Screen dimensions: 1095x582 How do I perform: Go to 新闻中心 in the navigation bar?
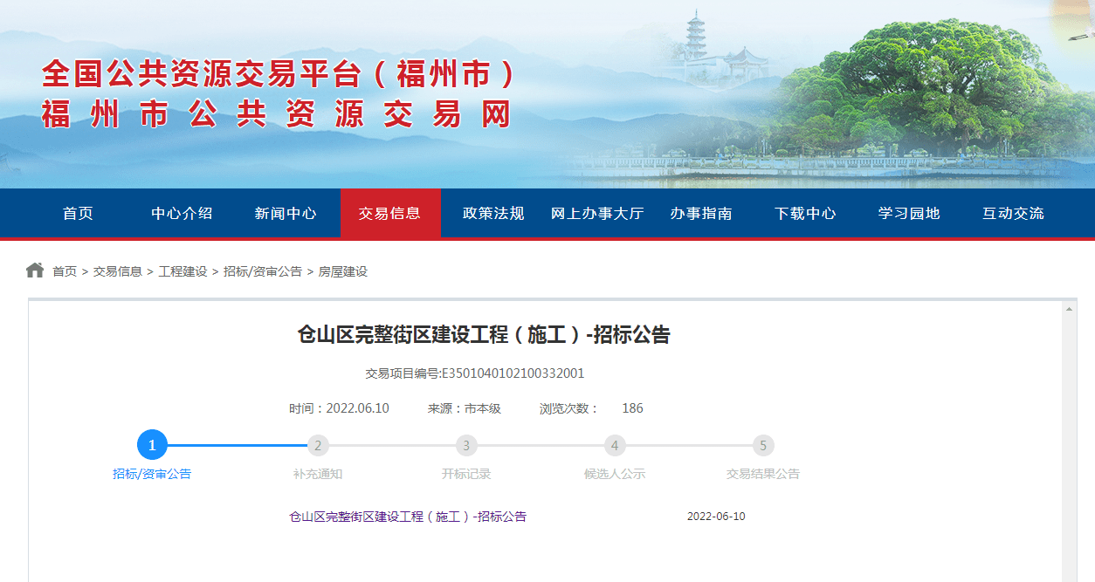point(286,213)
